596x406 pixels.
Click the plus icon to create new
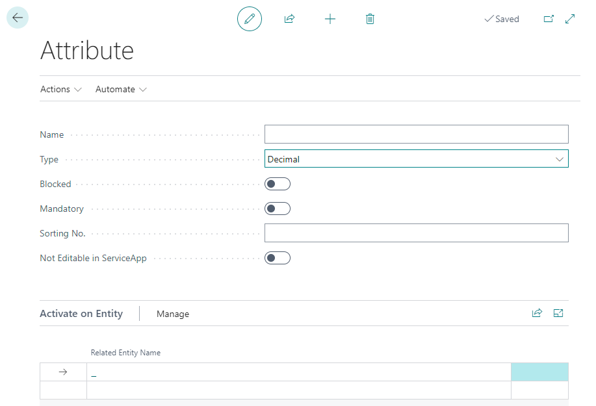pyautogui.click(x=330, y=19)
